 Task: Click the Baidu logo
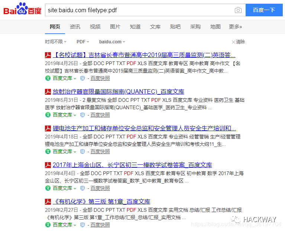pos(23,9)
